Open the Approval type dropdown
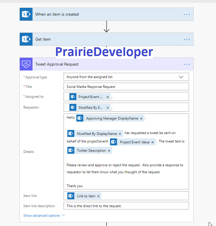 click(x=126, y=77)
